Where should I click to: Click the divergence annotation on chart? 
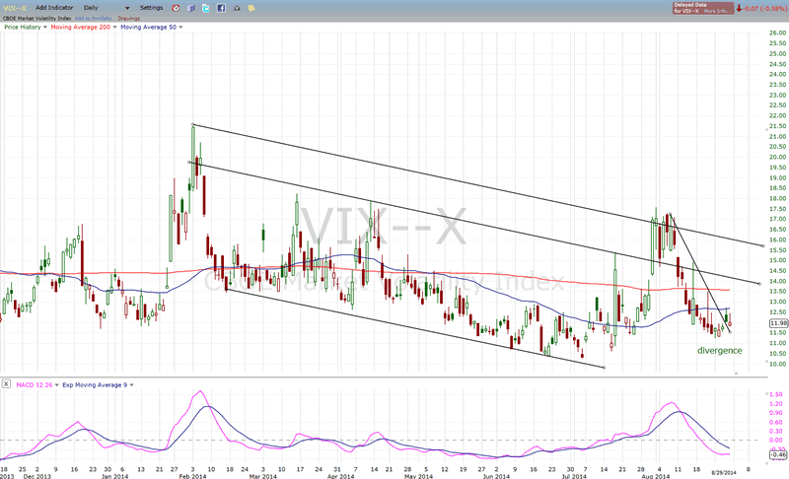[719, 351]
